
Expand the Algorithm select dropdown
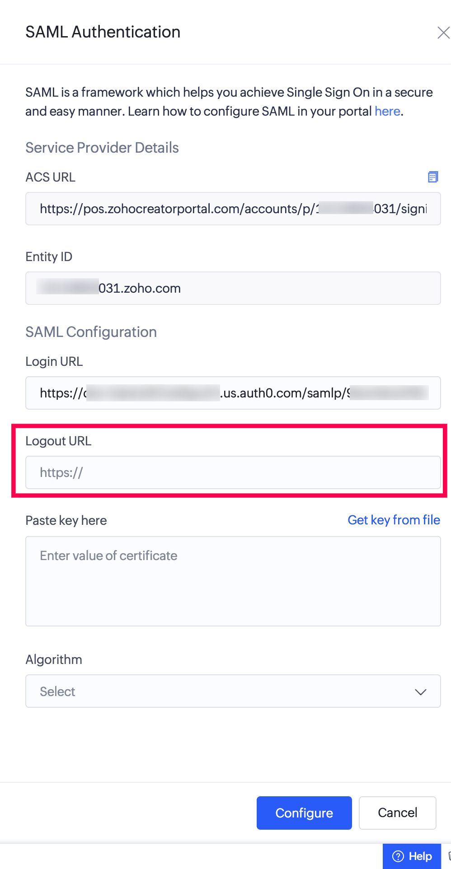tap(233, 691)
